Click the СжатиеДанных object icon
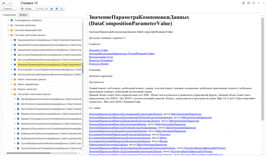Screen dimensions: 266x156 click(12, 20)
